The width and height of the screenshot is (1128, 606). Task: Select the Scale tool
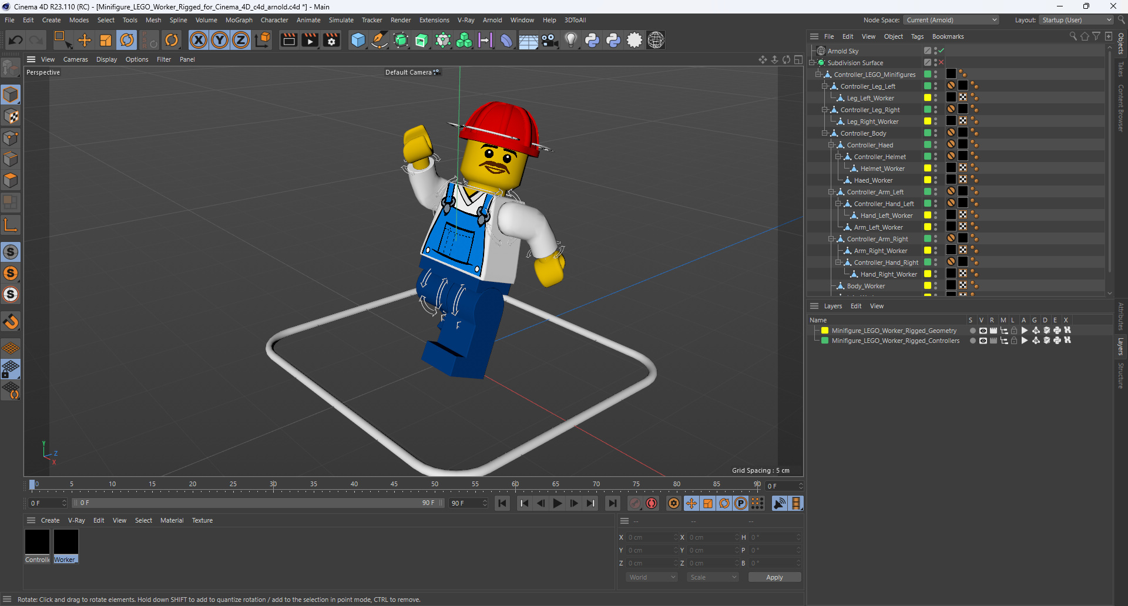(106, 40)
